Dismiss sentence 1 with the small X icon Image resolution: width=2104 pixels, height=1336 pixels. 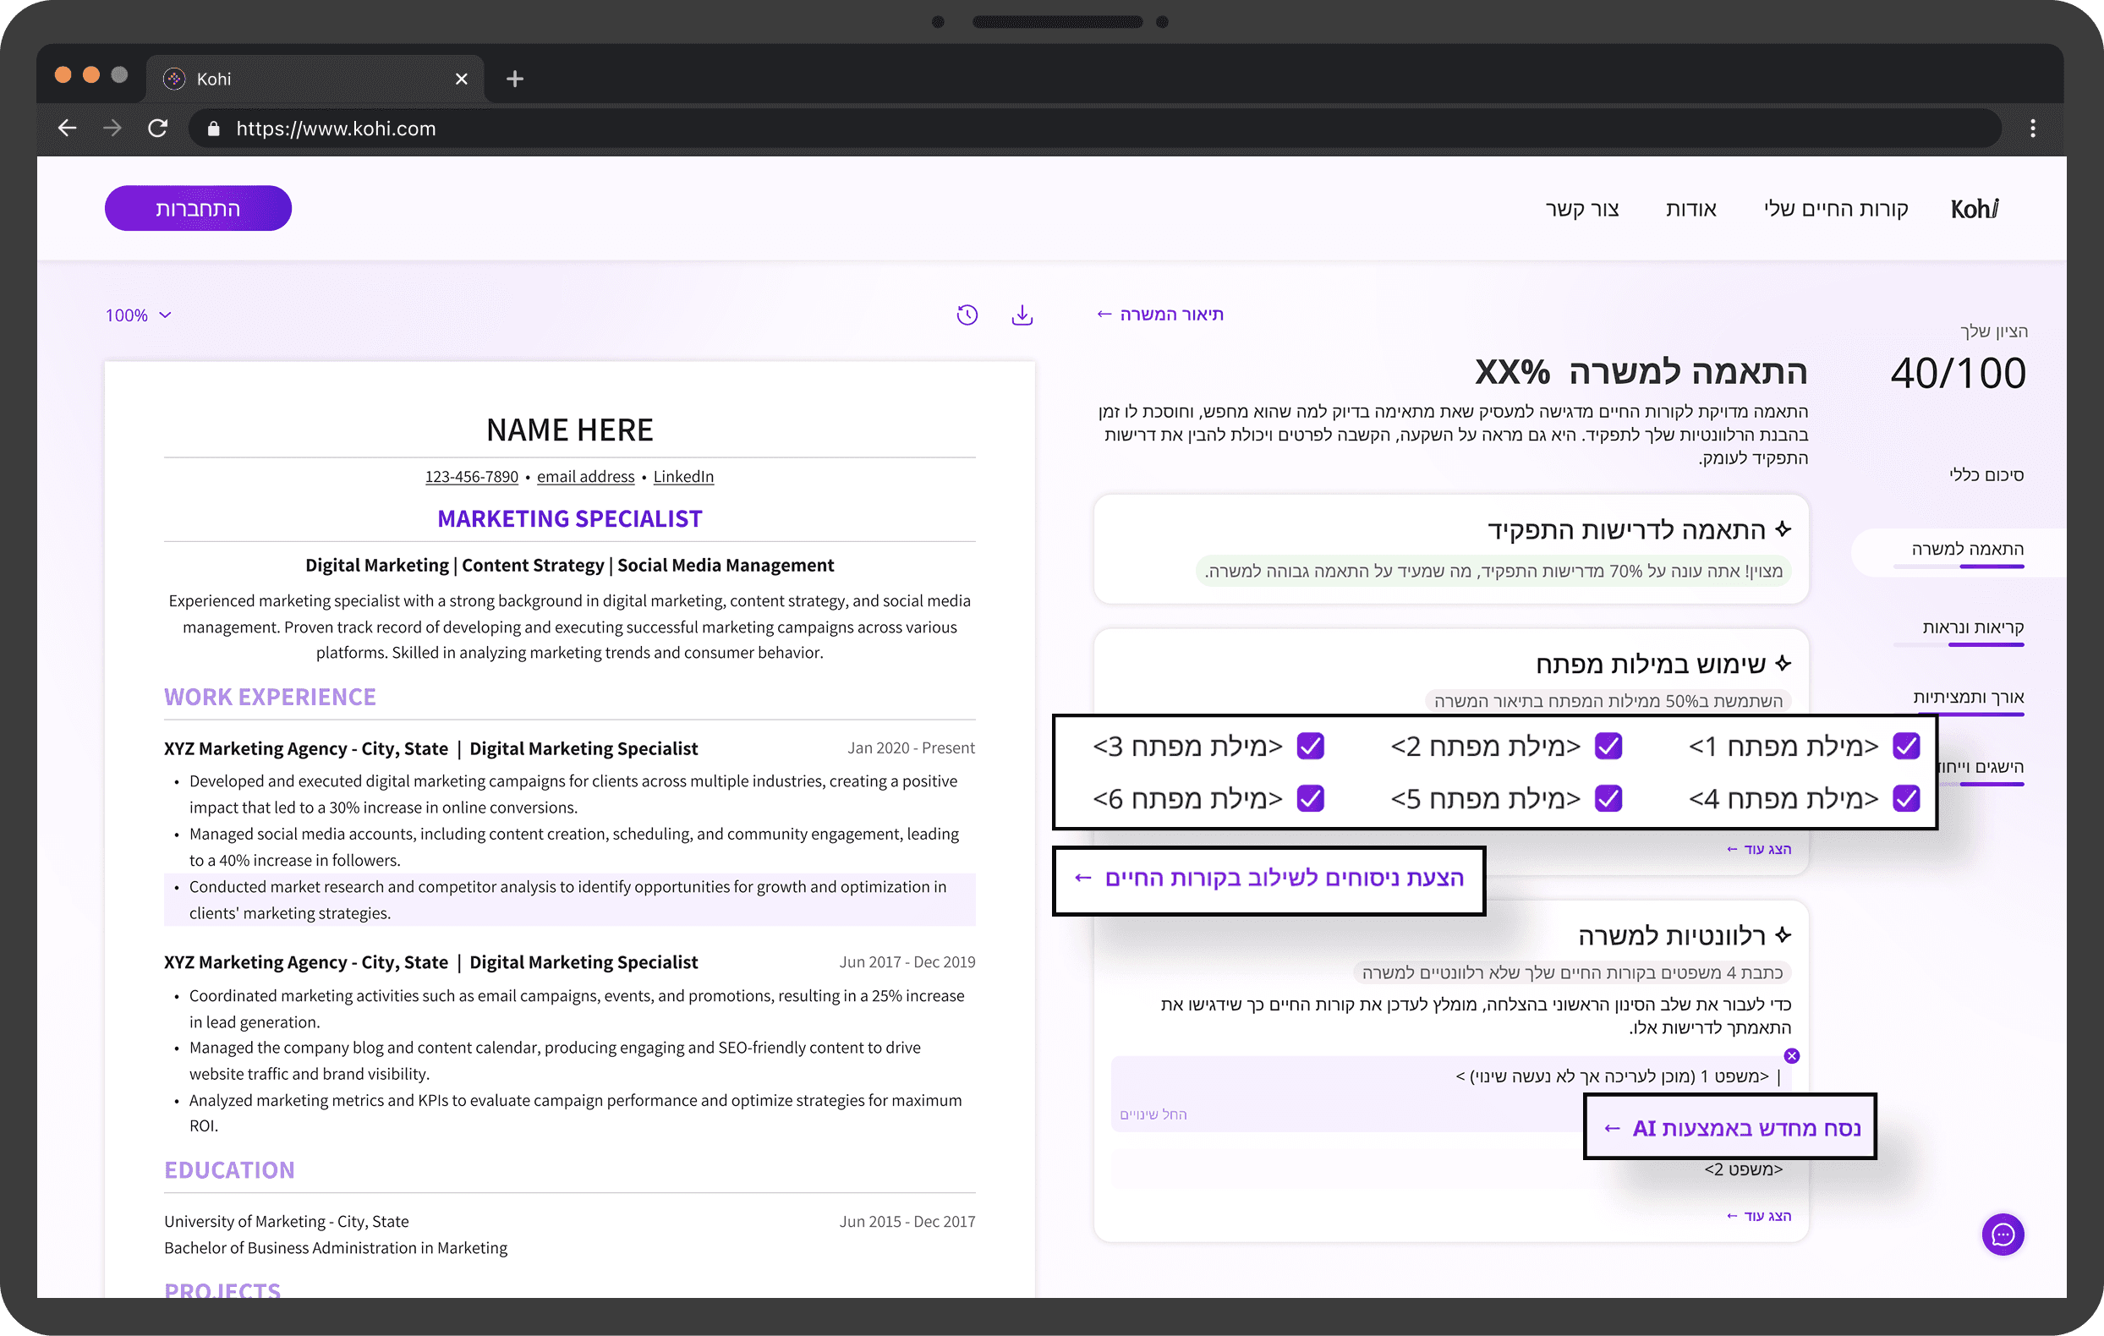1791,1055
